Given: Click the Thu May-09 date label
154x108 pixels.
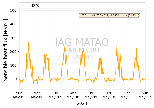Looking at the screenshot, I should (91, 95).
